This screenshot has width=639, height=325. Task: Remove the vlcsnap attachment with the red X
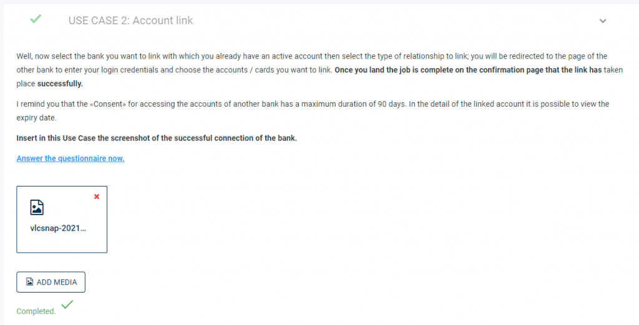coord(97,196)
